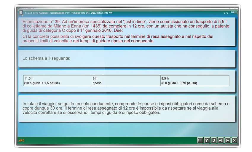
Task: Click the 'In totale il viaggio' explanation paragraph
Action: [126, 108]
